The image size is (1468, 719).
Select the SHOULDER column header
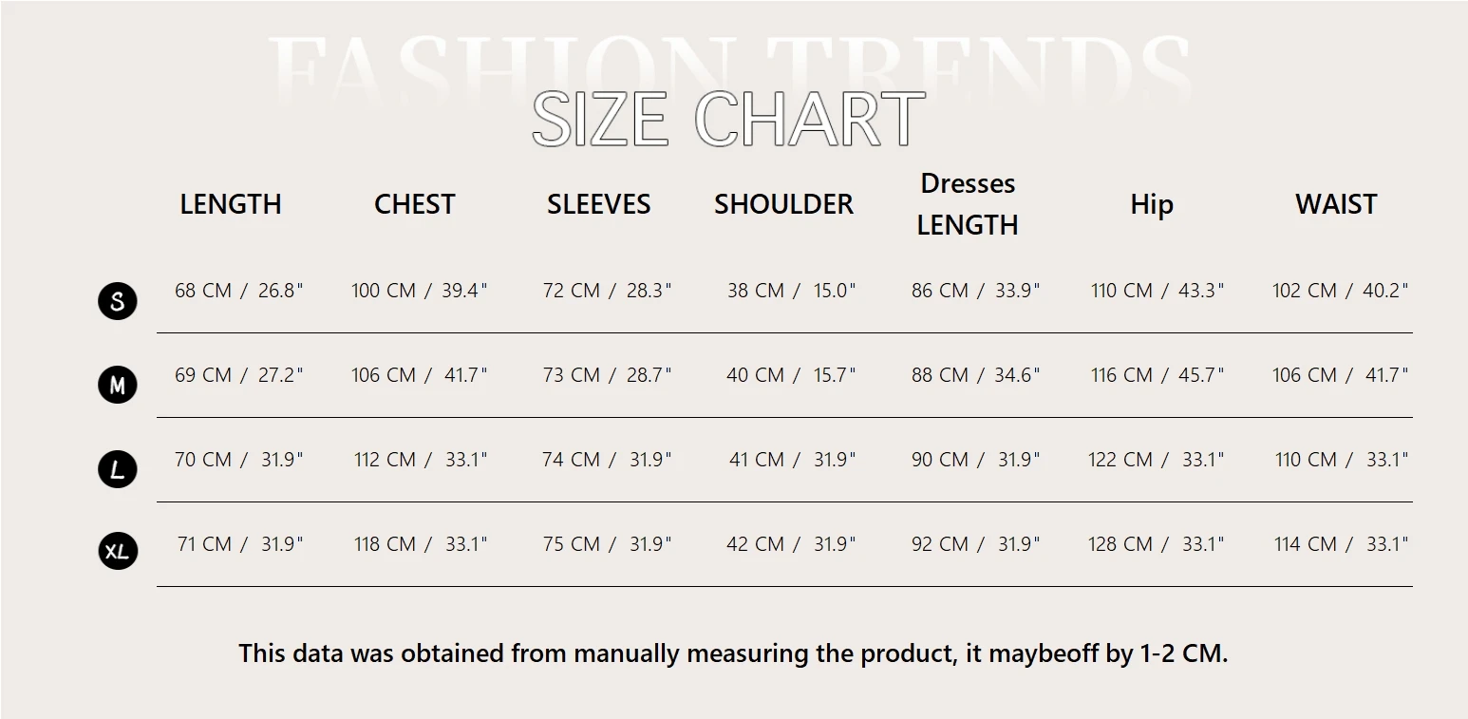point(783,204)
